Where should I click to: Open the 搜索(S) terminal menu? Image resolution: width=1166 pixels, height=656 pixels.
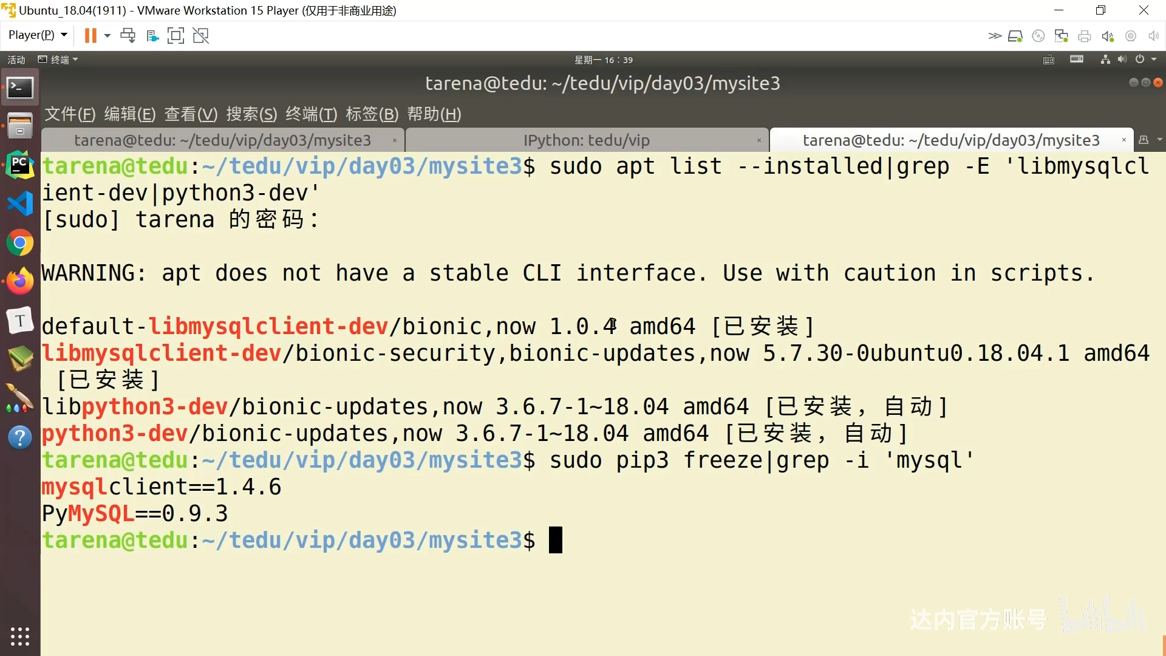(251, 114)
